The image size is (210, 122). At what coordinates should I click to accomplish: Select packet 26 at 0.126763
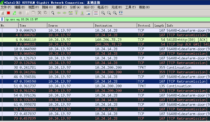point(105,58)
